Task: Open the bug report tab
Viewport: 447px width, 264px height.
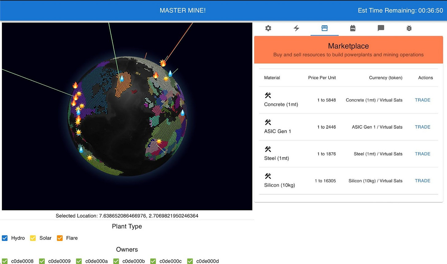Action: tap(409, 28)
